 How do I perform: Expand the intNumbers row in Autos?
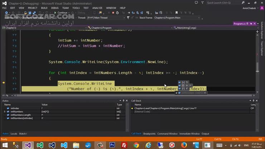pos(5,112)
